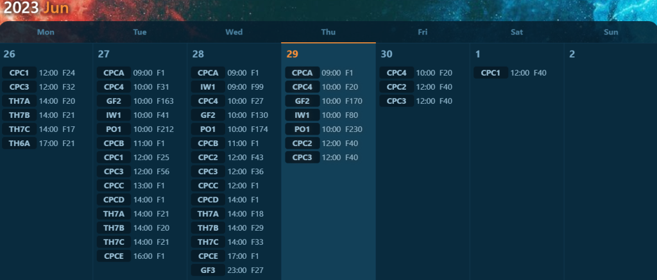Image resolution: width=657 pixels, height=280 pixels.
Task: Click the Sat day header
Action: pos(516,32)
